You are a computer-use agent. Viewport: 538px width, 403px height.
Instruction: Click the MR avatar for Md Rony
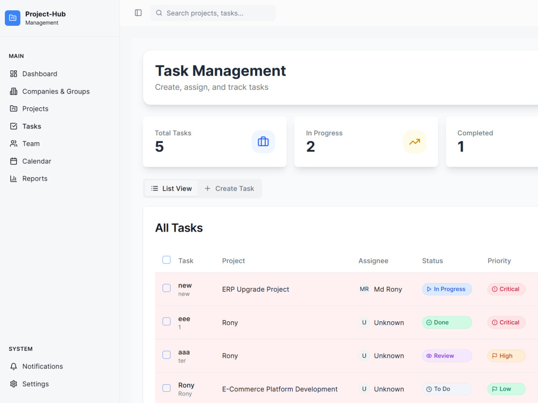(364, 289)
